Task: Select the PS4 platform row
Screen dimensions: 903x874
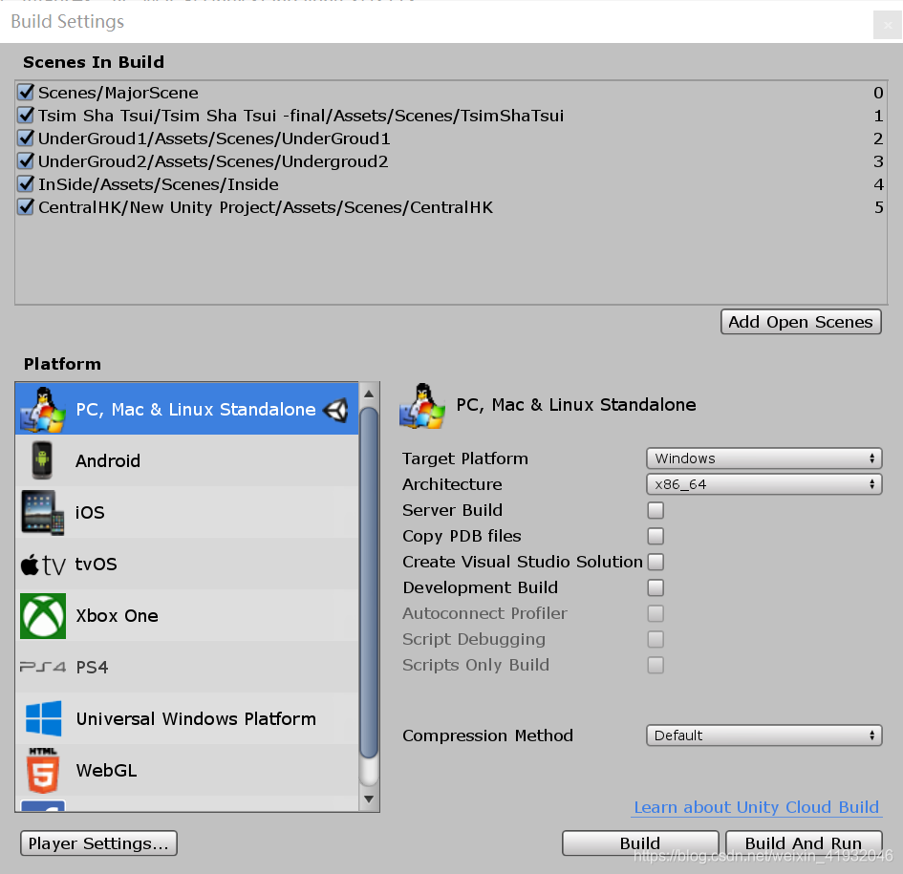Action: click(186, 667)
